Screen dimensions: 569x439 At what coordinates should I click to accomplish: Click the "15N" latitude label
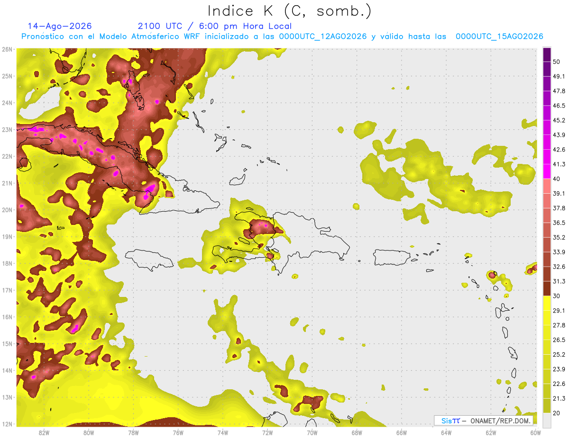7,343
